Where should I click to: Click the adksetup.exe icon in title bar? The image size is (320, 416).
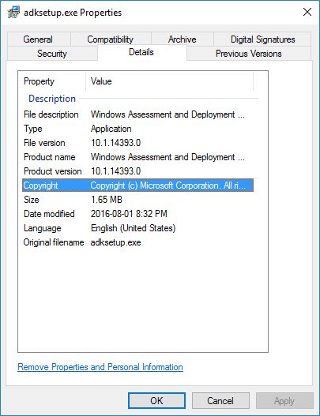[13, 13]
